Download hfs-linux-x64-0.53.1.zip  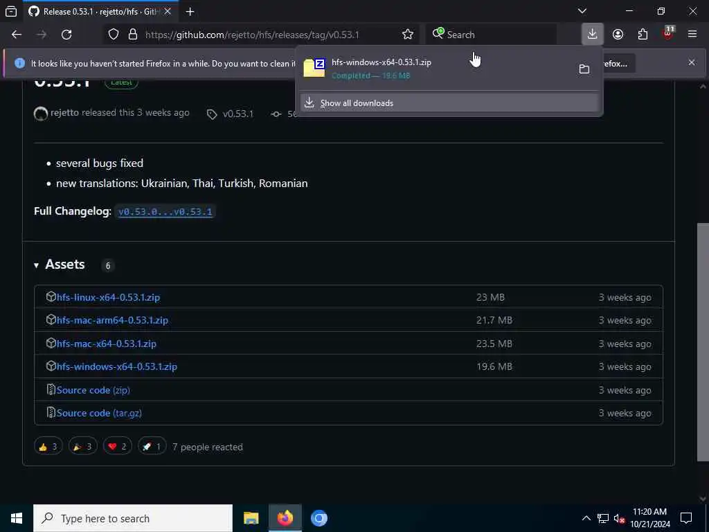[108, 297]
